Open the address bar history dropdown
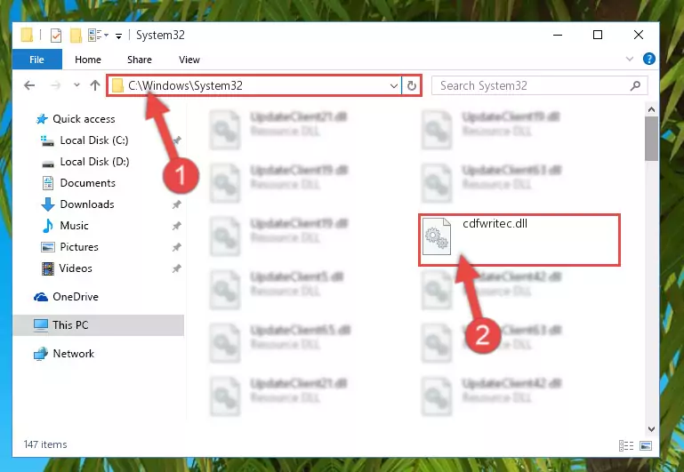The image size is (684, 472). [393, 86]
